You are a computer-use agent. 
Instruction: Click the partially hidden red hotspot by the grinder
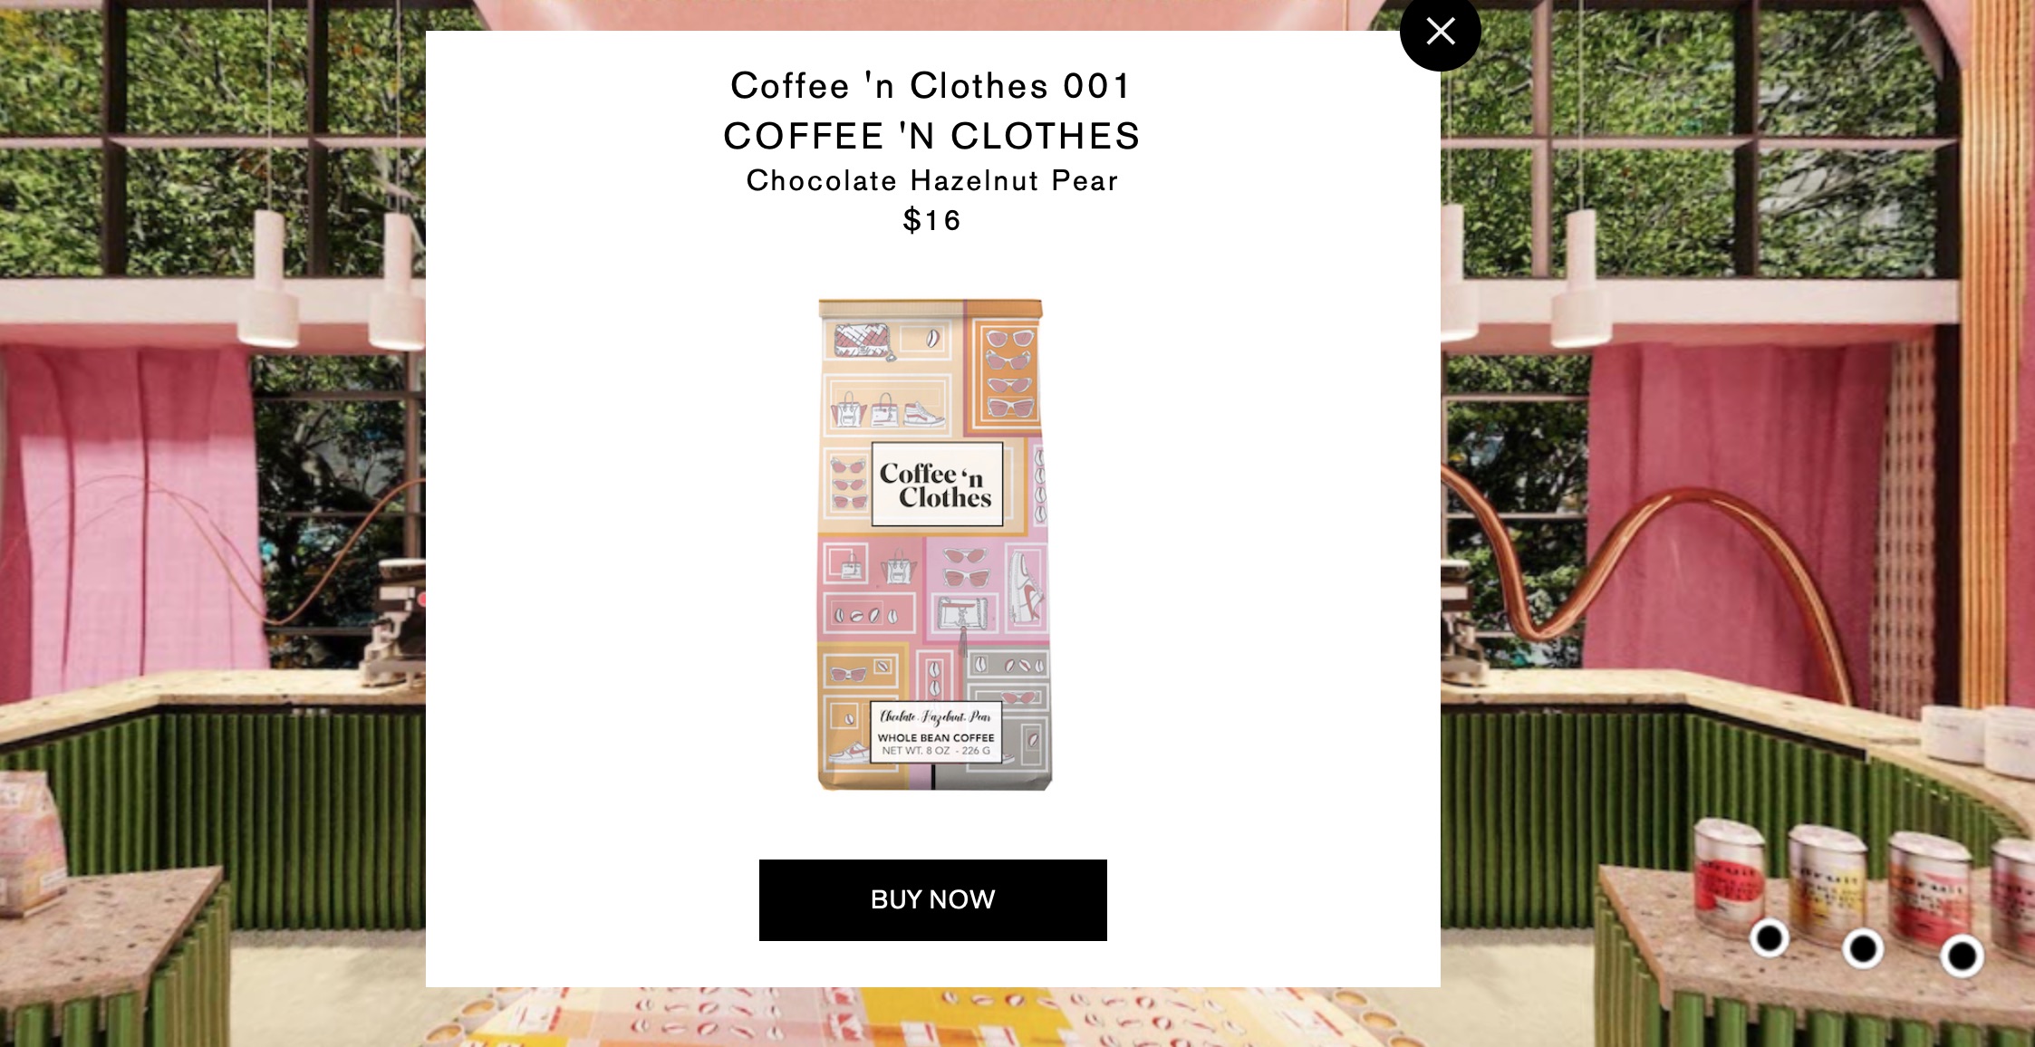421,599
